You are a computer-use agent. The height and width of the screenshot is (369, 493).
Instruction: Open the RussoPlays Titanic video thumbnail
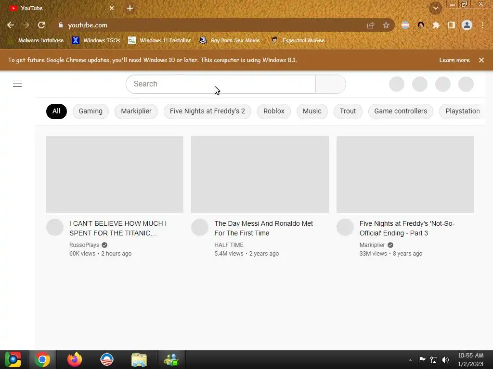[x=115, y=174]
